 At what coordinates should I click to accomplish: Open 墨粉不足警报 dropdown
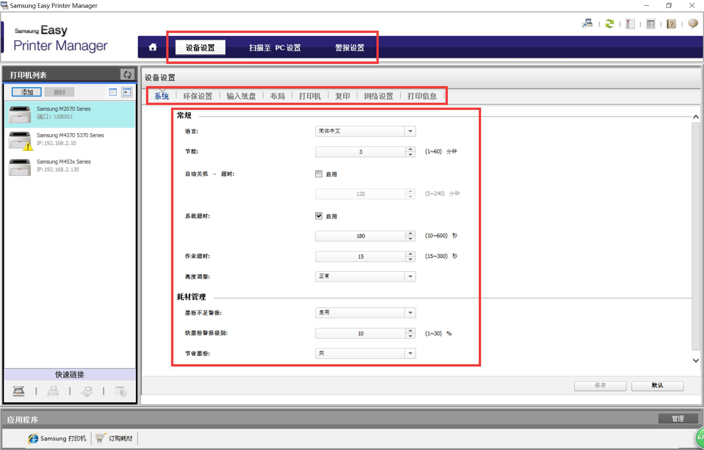tap(365, 313)
